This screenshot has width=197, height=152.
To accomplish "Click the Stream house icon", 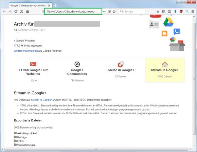I will (x=165, y=64).
